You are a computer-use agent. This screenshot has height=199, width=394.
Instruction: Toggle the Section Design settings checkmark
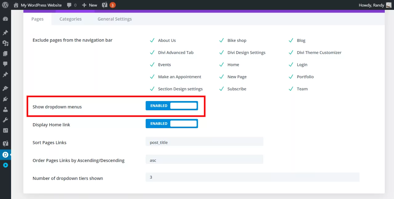click(x=152, y=89)
